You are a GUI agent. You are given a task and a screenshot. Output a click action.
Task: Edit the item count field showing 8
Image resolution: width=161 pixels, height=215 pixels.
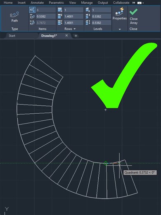[x=46, y=10]
